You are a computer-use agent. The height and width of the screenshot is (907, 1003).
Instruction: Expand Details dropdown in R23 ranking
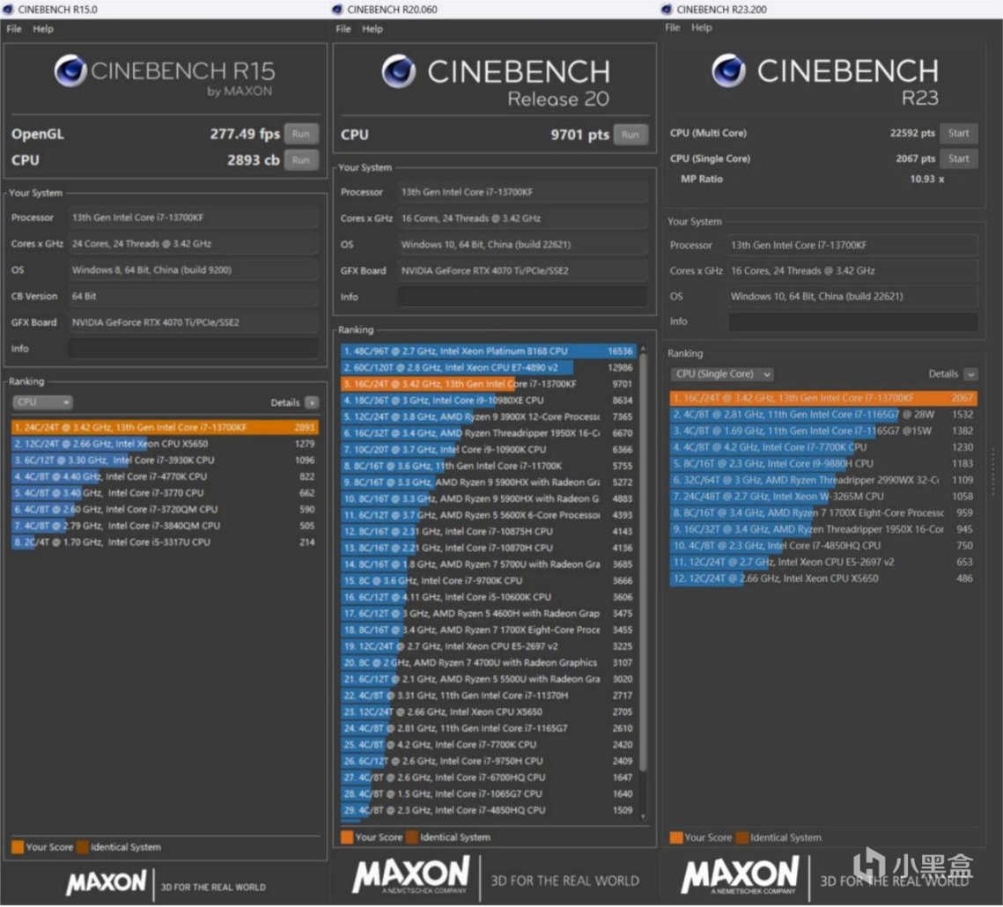971,374
